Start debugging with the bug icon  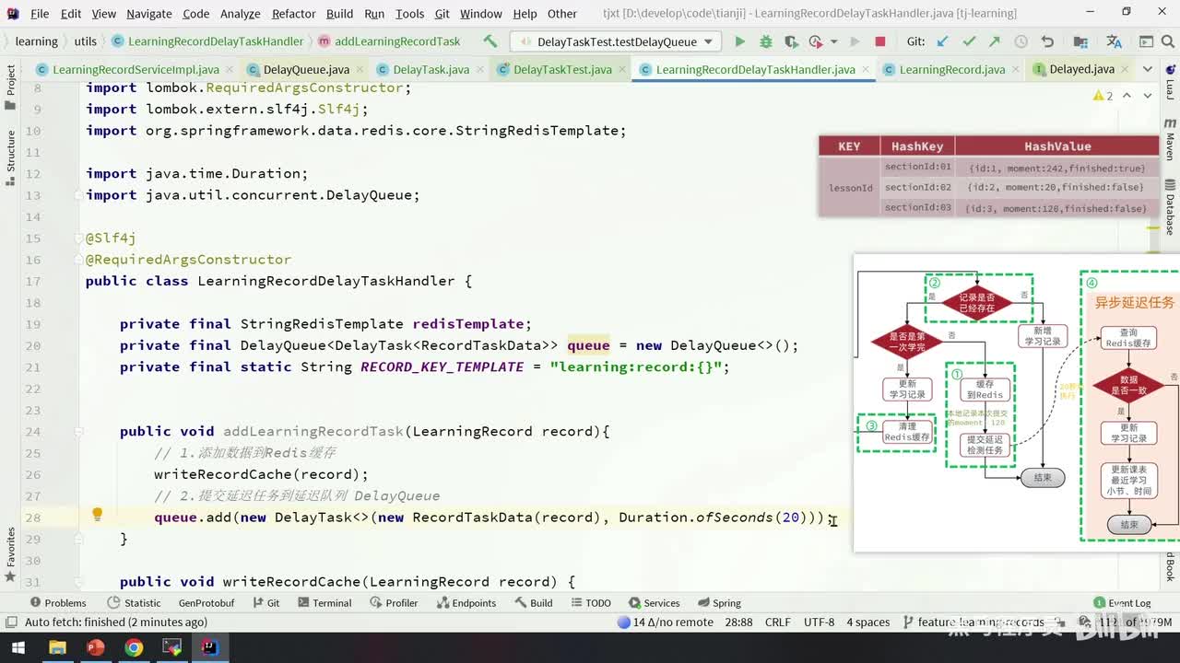click(x=765, y=41)
